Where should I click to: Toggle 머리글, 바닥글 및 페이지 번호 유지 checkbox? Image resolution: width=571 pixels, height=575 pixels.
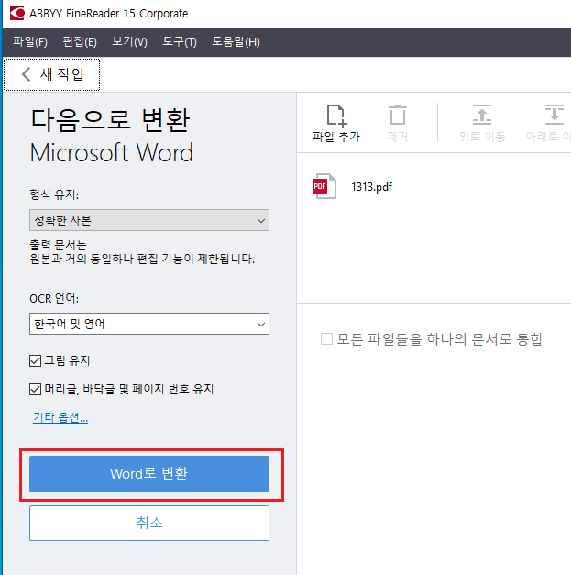[35, 389]
